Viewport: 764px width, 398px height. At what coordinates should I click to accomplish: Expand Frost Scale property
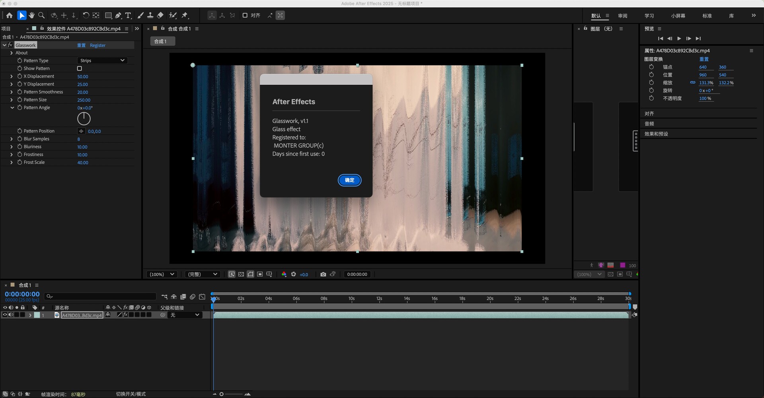tap(12, 162)
